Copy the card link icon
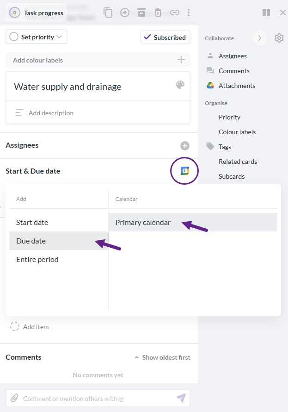The width and height of the screenshot is (288, 412). click(x=175, y=13)
